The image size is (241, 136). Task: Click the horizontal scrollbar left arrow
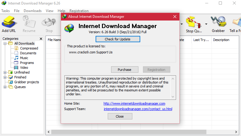coord(49,132)
